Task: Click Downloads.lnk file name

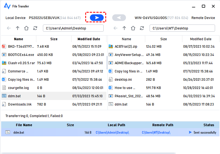Action: tap(20, 104)
